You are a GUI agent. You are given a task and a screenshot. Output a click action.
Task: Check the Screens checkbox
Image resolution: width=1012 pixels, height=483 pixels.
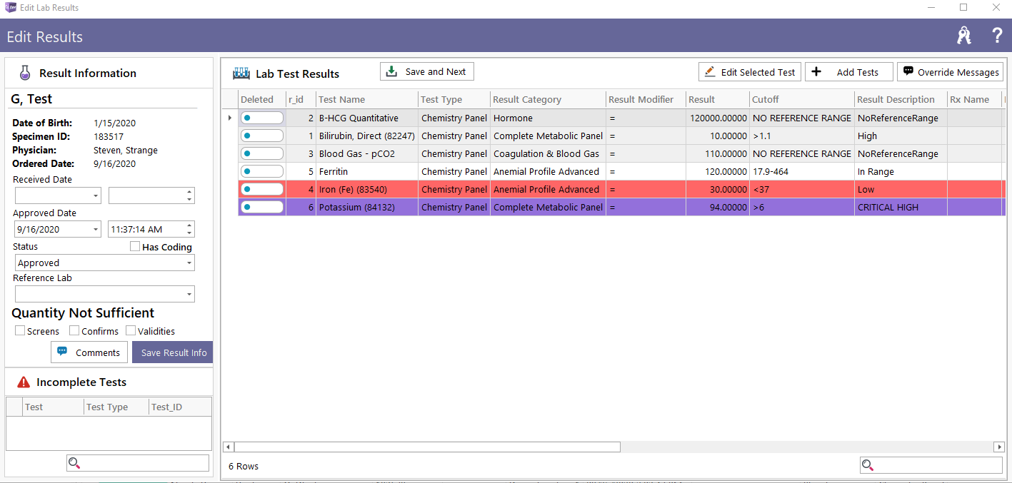click(20, 331)
